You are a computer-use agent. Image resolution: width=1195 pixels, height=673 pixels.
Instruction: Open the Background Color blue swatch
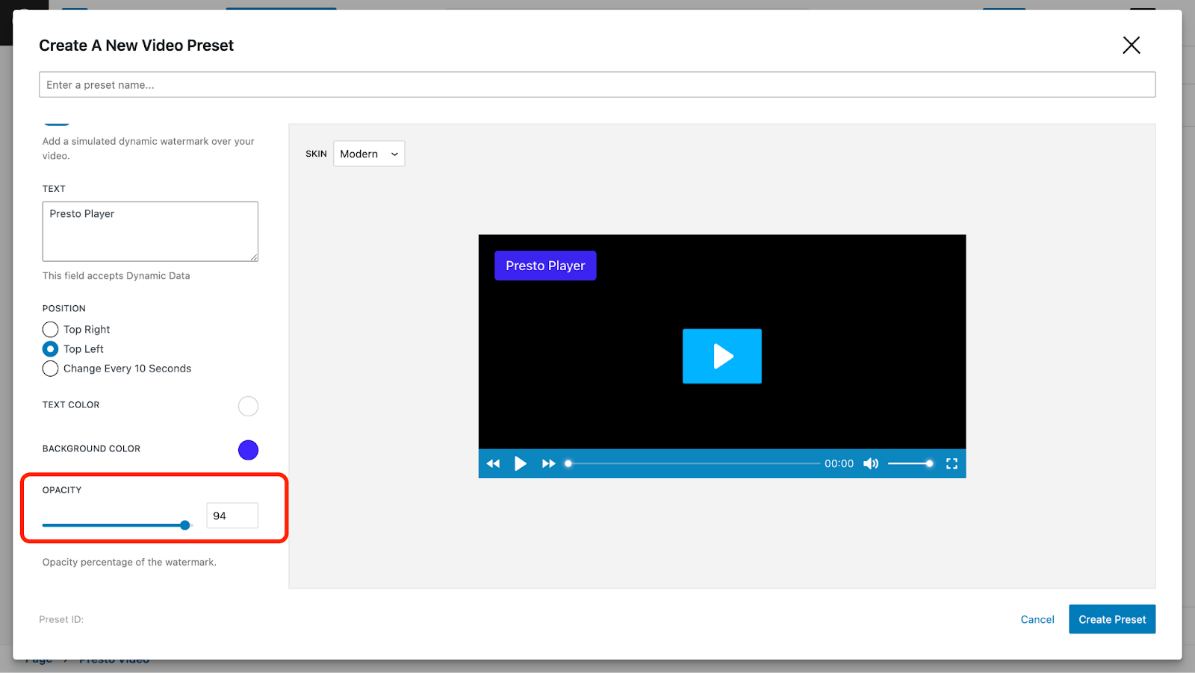248,450
